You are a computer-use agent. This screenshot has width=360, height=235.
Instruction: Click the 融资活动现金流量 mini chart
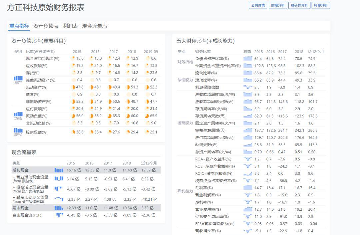point(59,199)
